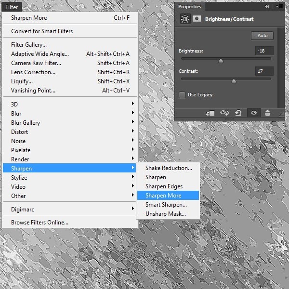
Task: Expand the Stylize submenu
Action: [70, 178]
